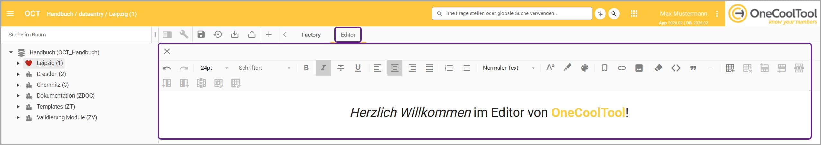This screenshot has height=145, width=821.
Task: Click the edit cell properties icon
Action: tap(218, 83)
